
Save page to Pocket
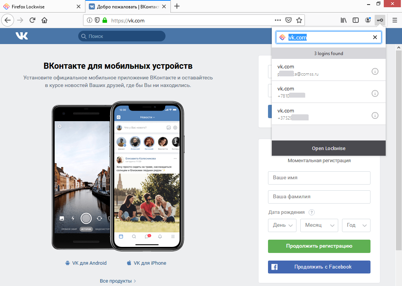(x=288, y=20)
